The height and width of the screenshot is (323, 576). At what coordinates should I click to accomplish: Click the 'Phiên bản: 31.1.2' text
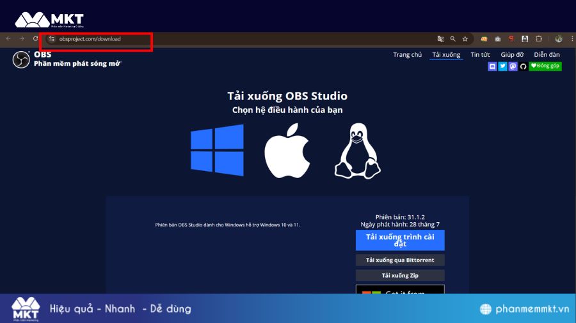pyautogui.click(x=400, y=217)
